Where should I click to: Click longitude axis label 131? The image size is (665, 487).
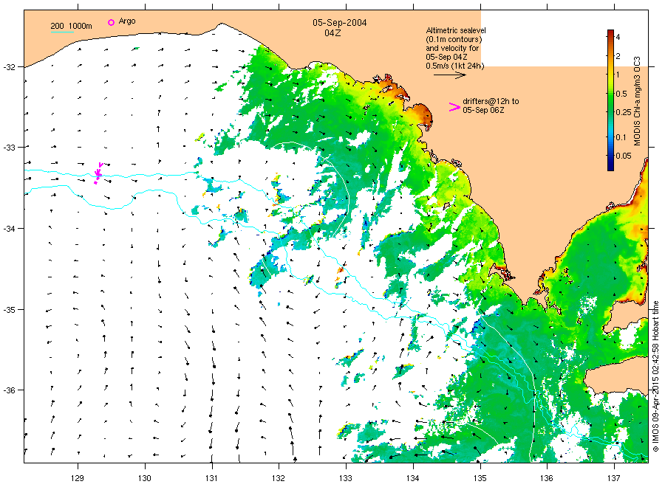(x=211, y=478)
